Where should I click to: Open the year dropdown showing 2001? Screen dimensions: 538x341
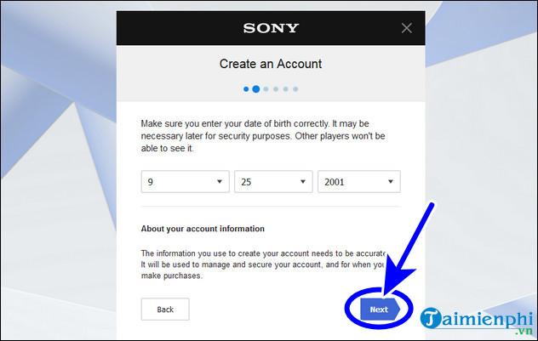tap(359, 182)
